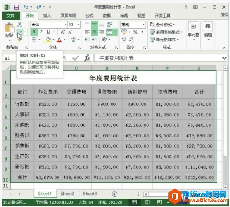Click the Save icon in quick access toolbar
The image size is (230, 207).
[16, 7]
